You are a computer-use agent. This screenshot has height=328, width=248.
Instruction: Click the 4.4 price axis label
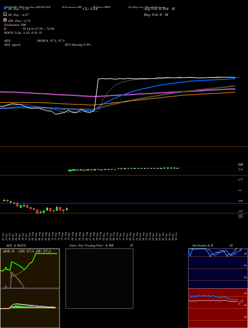[240, 190]
